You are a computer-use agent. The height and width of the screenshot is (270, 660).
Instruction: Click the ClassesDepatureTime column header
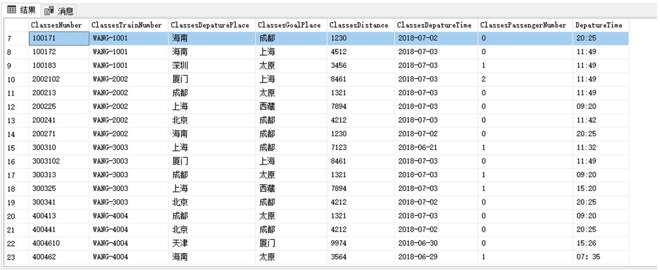(436, 25)
